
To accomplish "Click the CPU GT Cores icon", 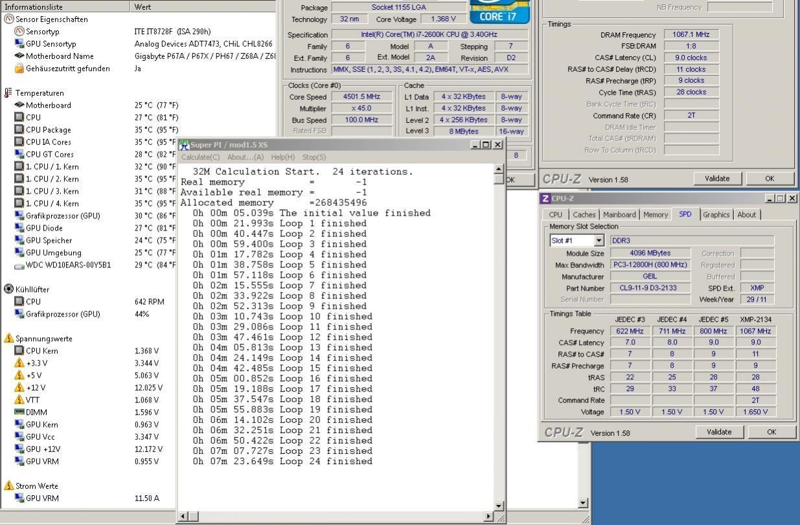I will pos(19,154).
